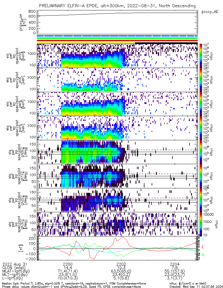Click the ch1LC pitch angle panel

(117, 176)
